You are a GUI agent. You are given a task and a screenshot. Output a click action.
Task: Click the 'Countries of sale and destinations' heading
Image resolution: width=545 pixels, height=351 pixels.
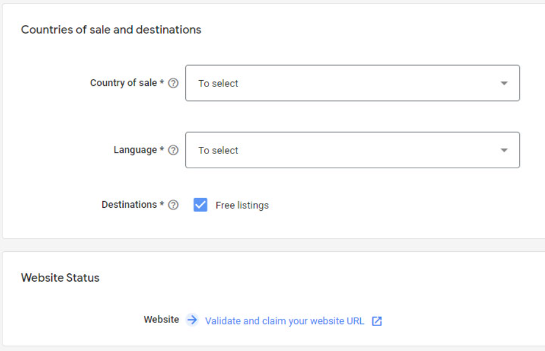tap(111, 30)
